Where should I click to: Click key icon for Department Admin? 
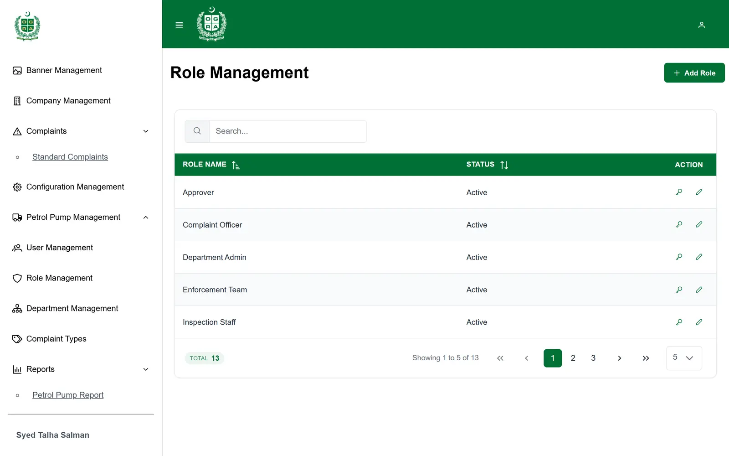click(x=679, y=257)
